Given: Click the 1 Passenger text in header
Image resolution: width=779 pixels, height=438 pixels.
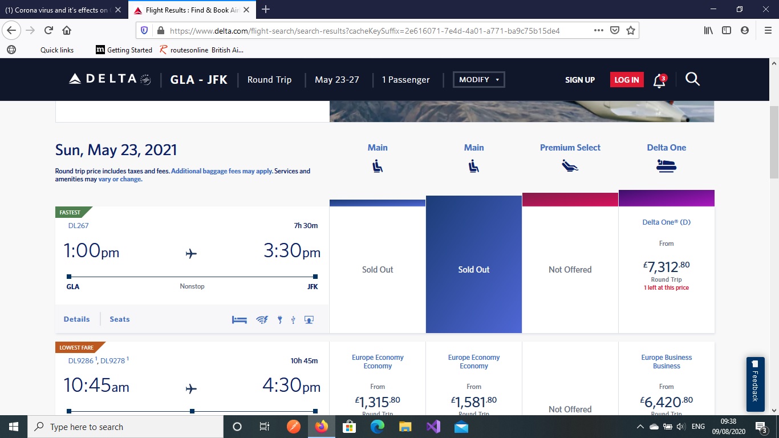Looking at the screenshot, I should pos(406,80).
